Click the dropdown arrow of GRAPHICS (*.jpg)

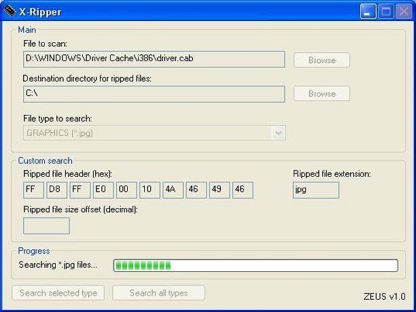[x=278, y=133]
